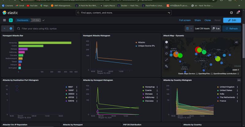245x127 pixels.
Task: Zoom in on the Attack Map
Action: (x=167, y=42)
